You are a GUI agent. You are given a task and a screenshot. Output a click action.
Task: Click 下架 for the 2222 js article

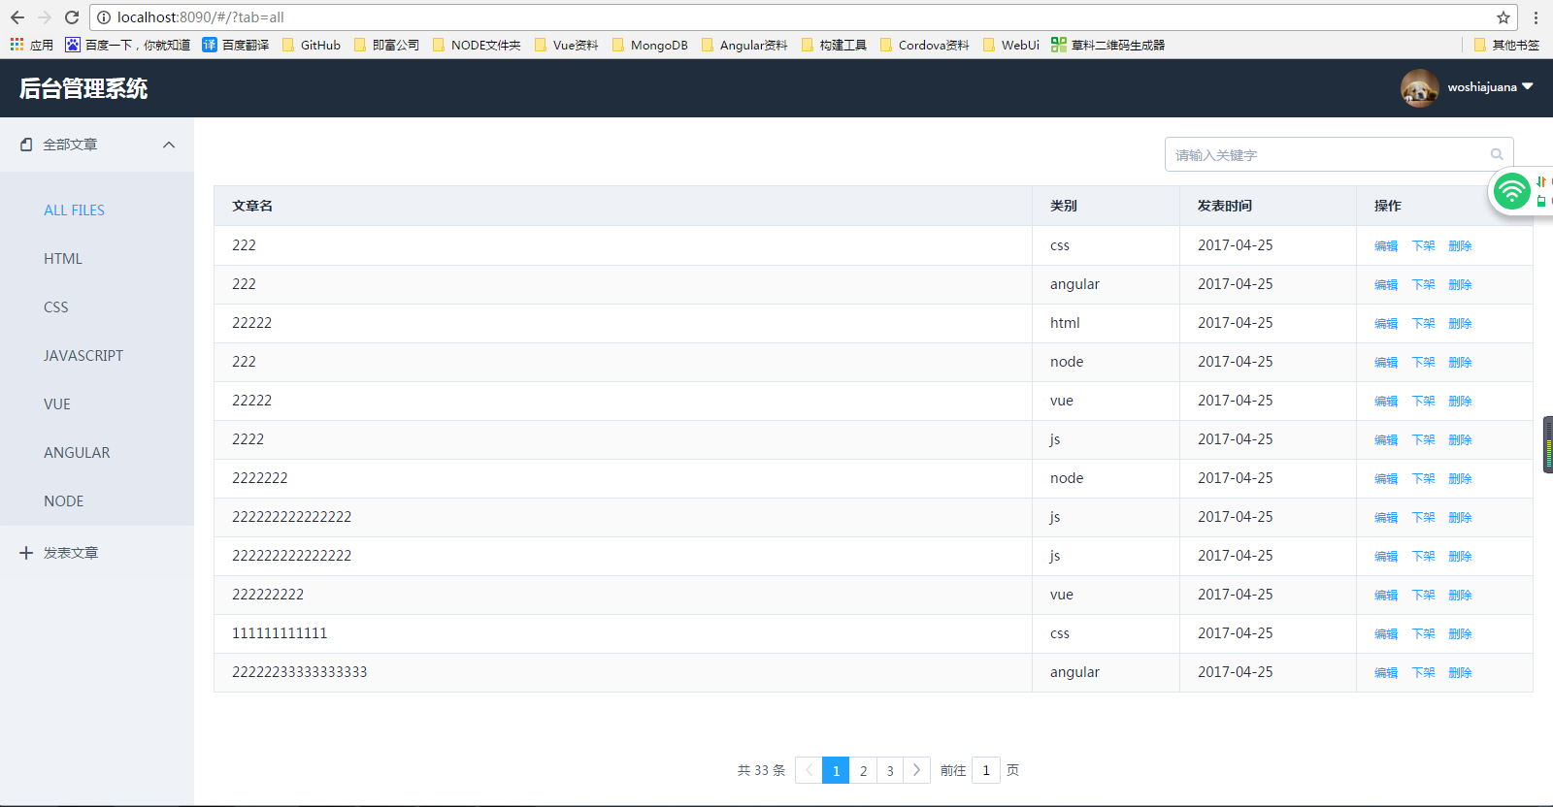click(x=1423, y=440)
